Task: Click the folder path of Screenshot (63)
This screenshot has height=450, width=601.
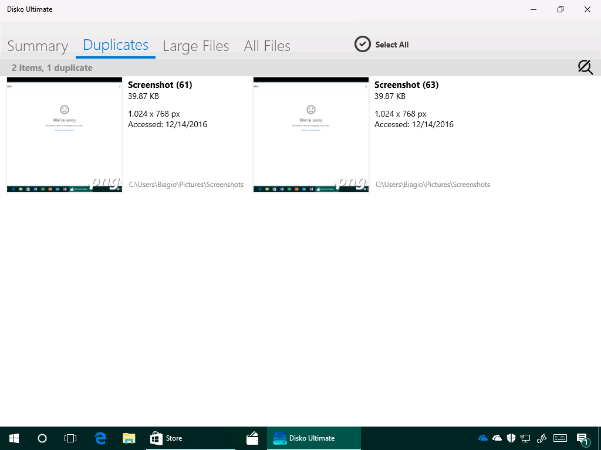Action: (x=433, y=185)
